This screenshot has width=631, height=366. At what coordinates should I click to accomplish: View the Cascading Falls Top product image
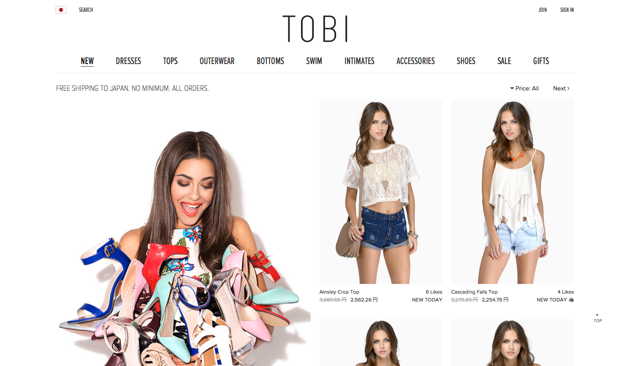(513, 192)
